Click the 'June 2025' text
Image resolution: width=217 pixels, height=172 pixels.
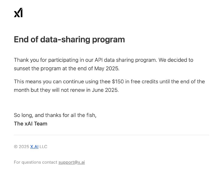coord(105,90)
